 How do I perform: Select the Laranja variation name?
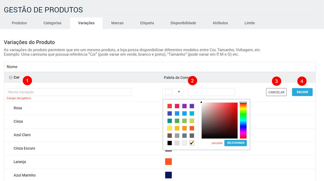[x=20, y=162]
